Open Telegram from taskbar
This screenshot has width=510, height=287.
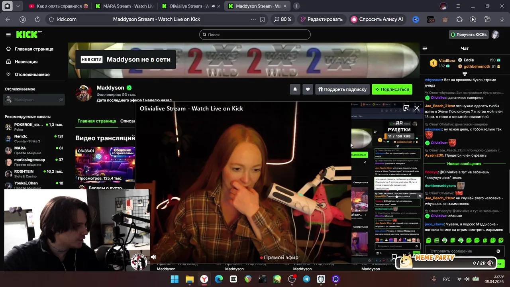coord(306,279)
